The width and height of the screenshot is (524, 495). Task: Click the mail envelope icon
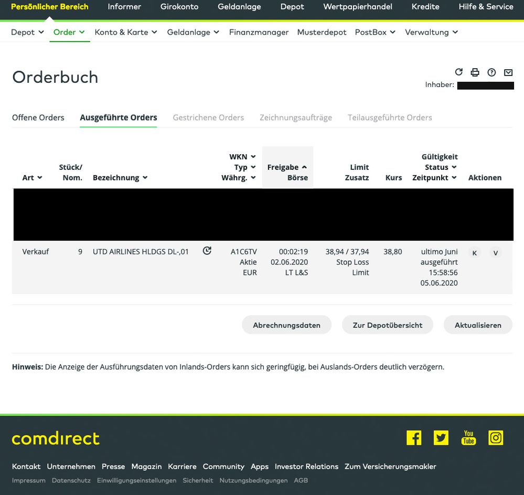(508, 72)
